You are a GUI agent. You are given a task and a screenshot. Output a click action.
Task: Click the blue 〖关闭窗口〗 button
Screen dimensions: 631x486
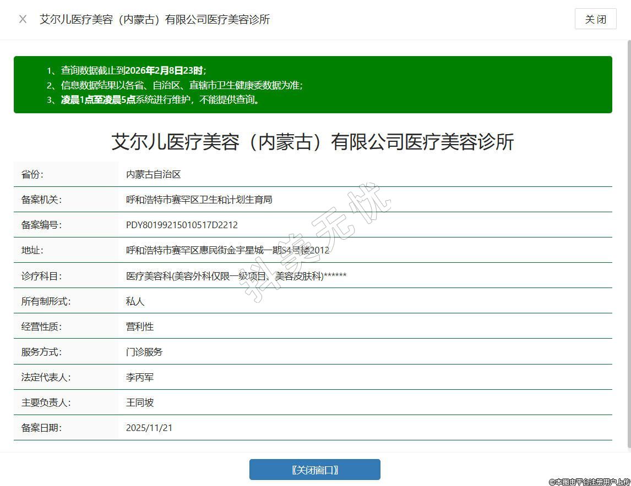314,470
